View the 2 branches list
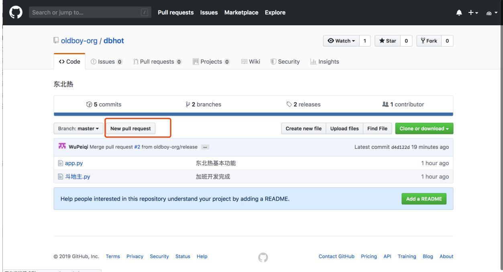This screenshot has width=503, height=272. point(204,104)
